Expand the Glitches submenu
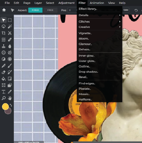The image size is (142, 143). pyautogui.click(x=99, y=22)
